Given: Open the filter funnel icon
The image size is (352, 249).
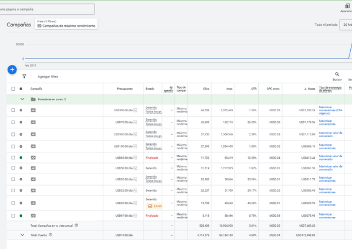Looking at the screenshot, I should [x=24, y=76].
